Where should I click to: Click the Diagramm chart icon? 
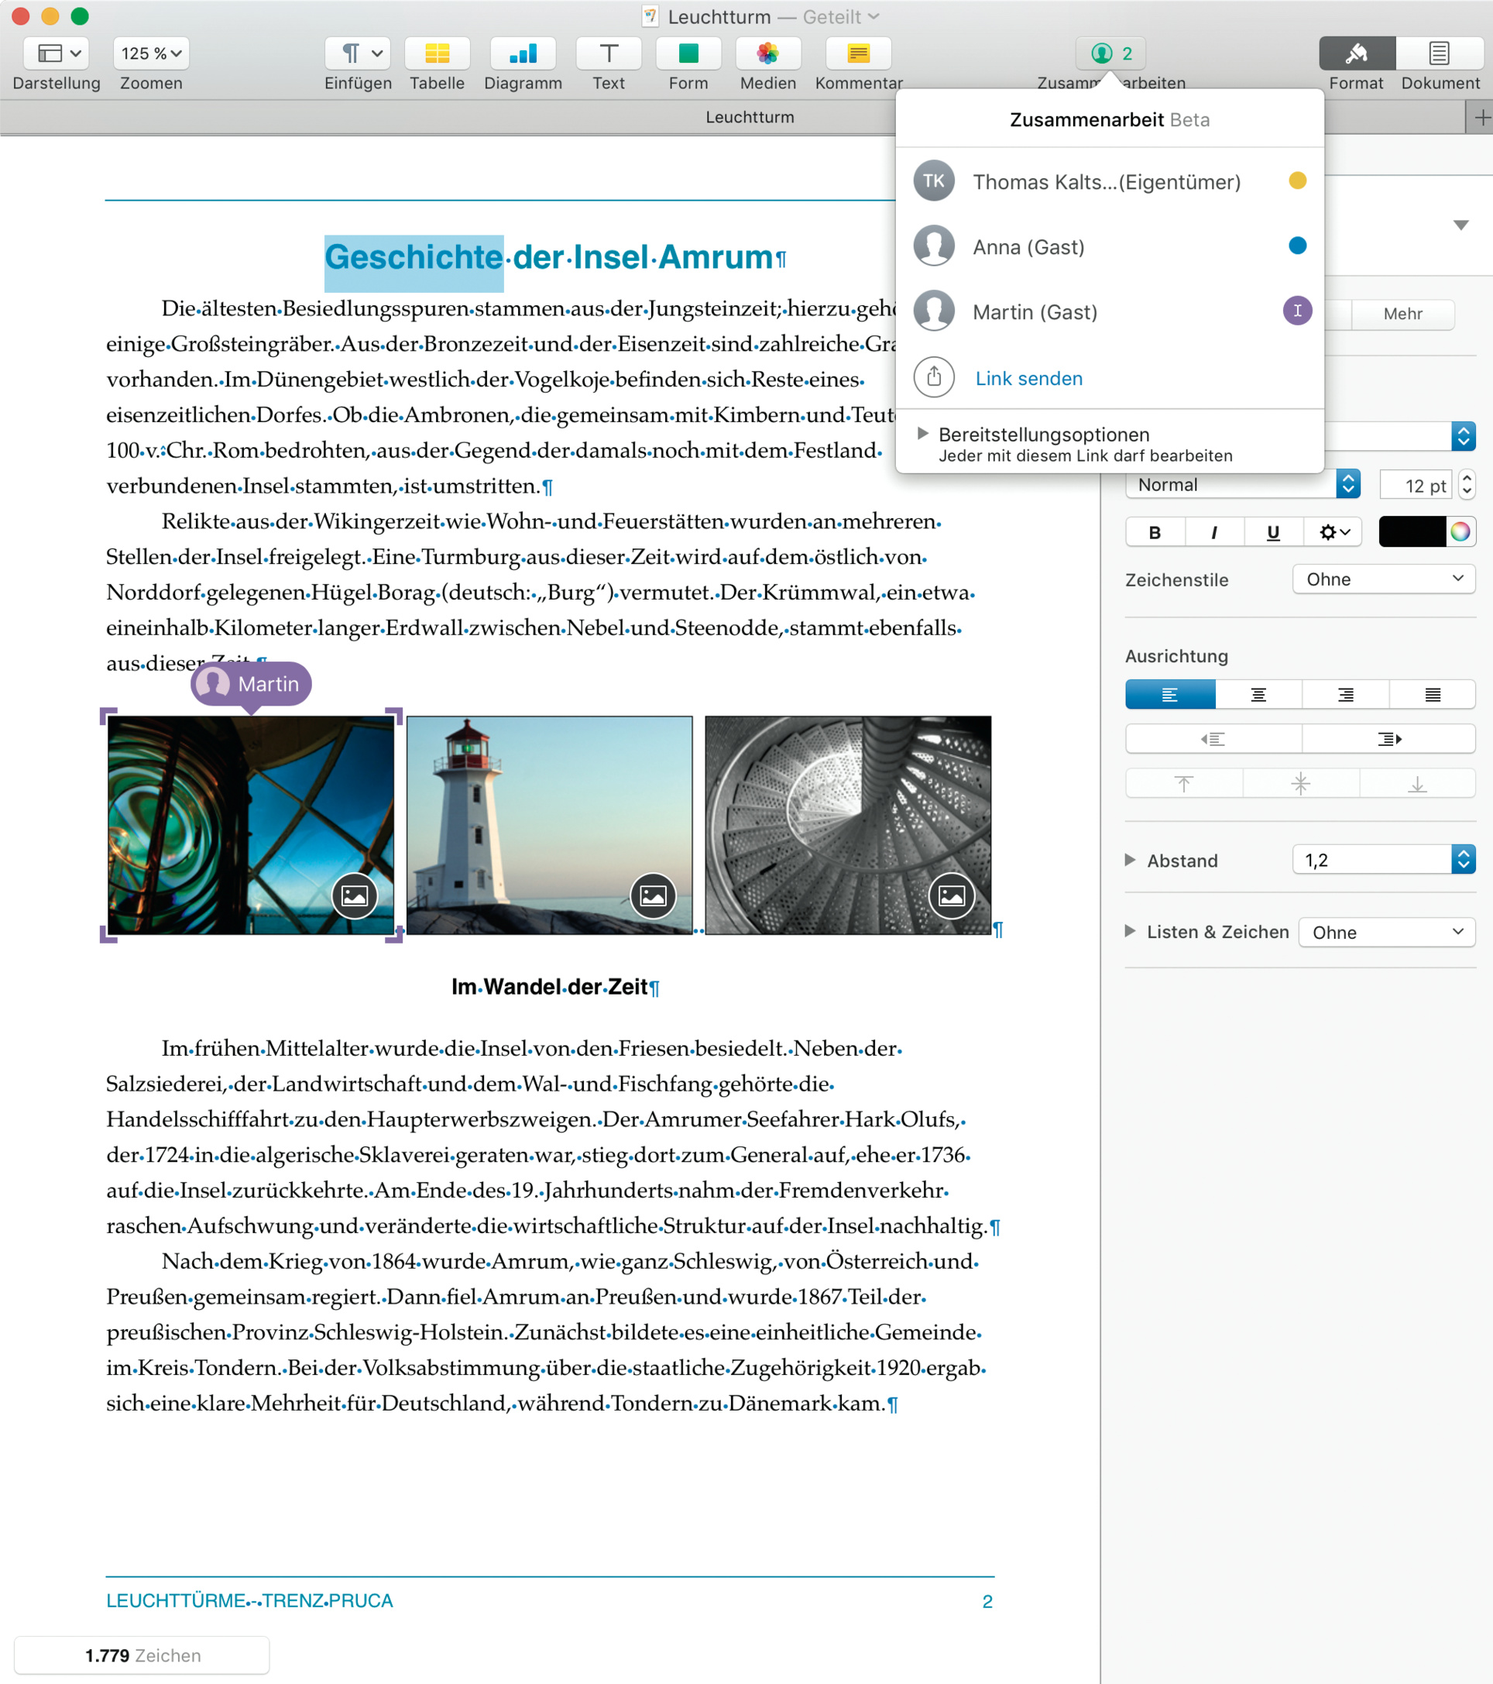tap(522, 54)
